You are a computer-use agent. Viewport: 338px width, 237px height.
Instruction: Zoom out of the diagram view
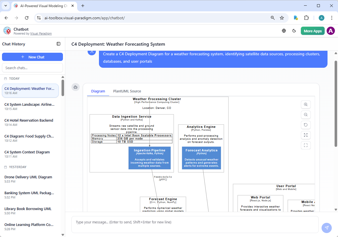coord(306,115)
